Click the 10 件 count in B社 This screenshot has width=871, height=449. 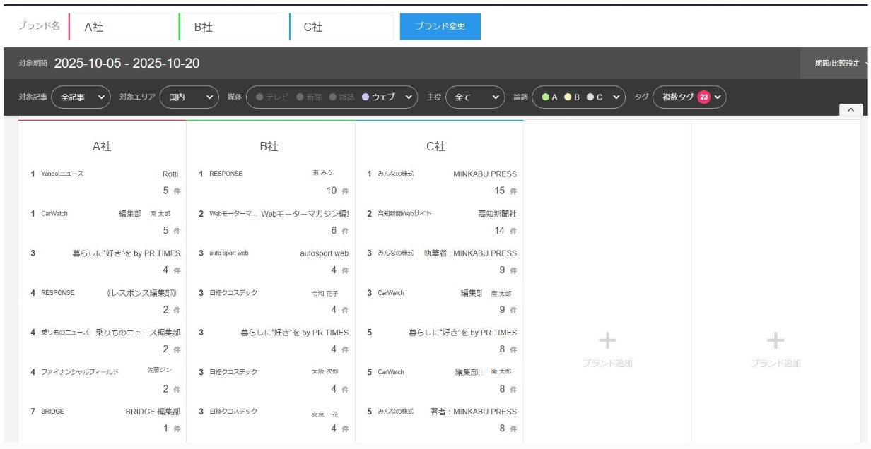click(x=337, y=191)
